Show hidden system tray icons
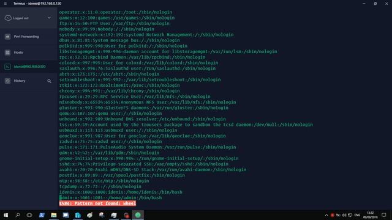Image resolution: width=392 pixels, height=220 pixels. [326, 215]
